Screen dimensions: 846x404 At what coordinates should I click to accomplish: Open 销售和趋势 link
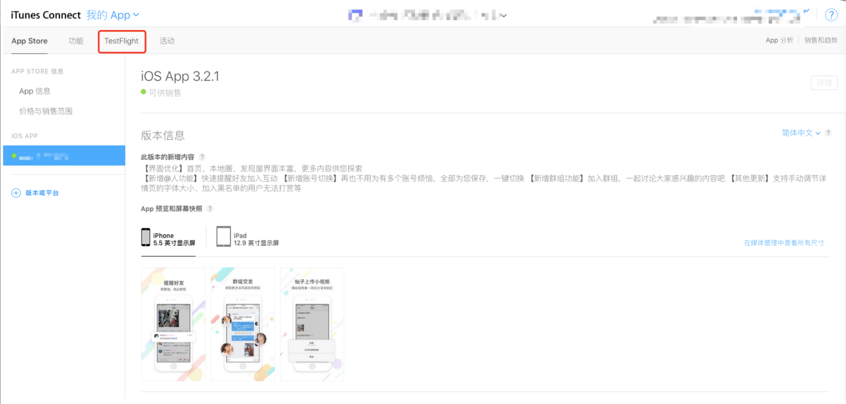(821, 40)
